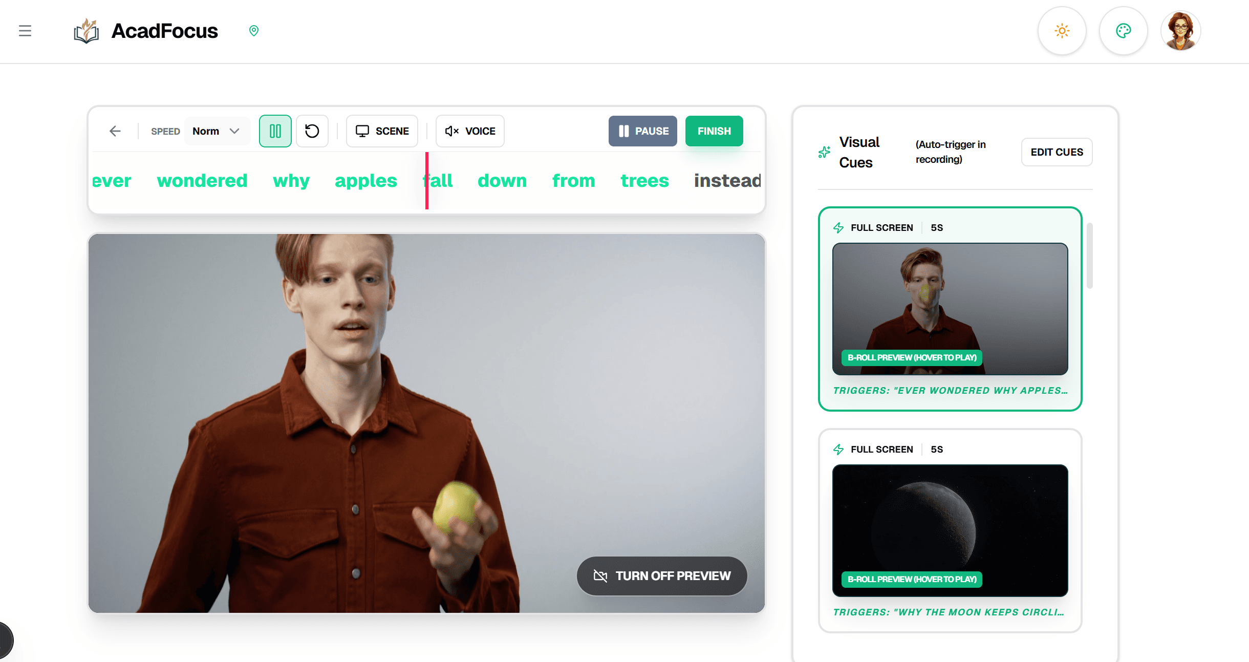
Task: Turn off the camera preview
Action: click(662, 575)
